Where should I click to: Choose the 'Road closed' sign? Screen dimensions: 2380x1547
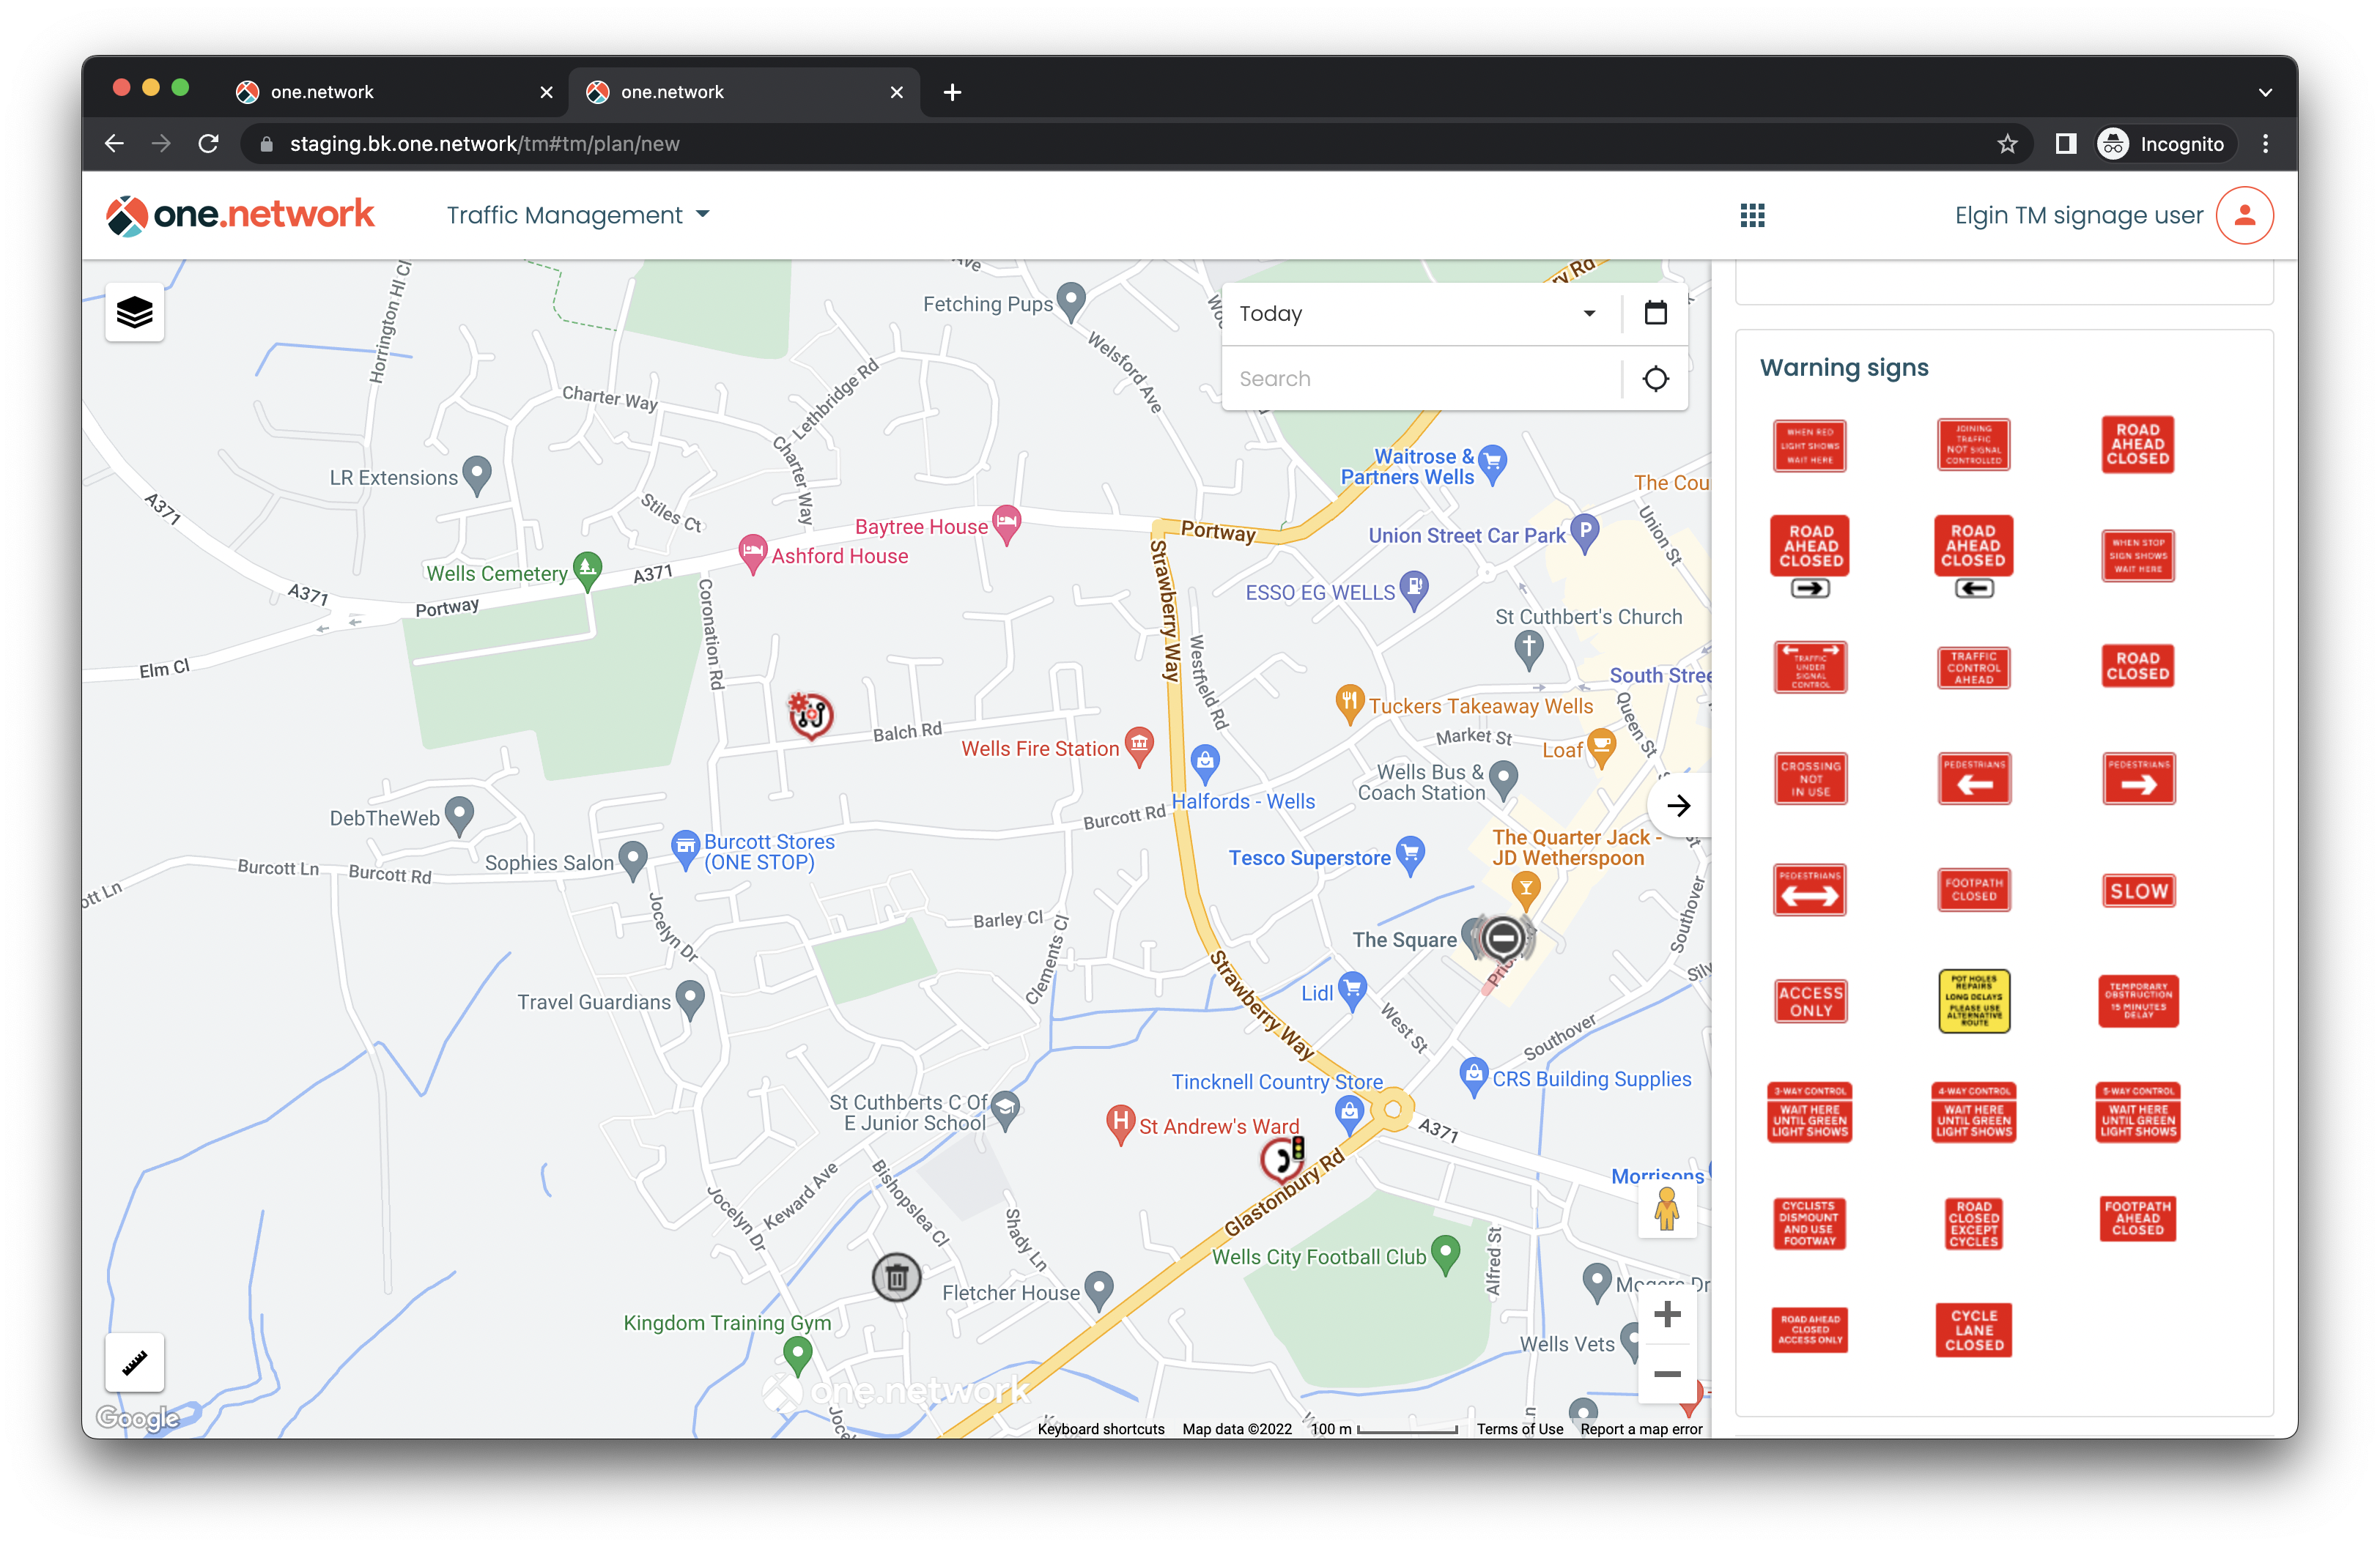[x=2138, y=667]
